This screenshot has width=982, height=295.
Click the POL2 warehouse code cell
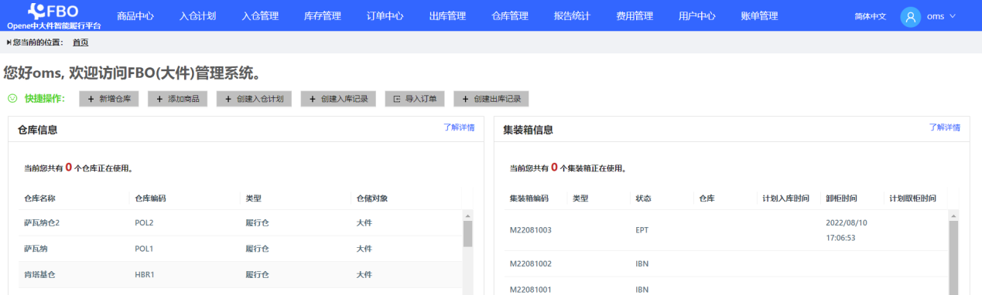[x=144, y=223]
